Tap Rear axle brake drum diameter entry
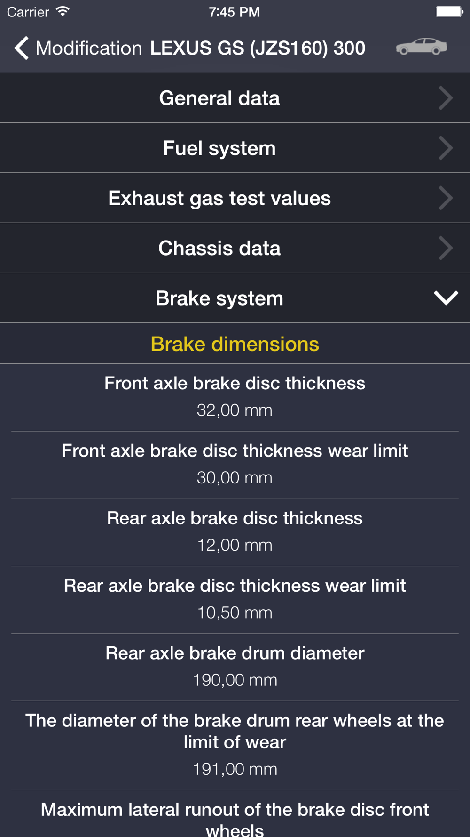Viewport: 470px width, 837px height. pyautogui.click(x=235, y=666)
